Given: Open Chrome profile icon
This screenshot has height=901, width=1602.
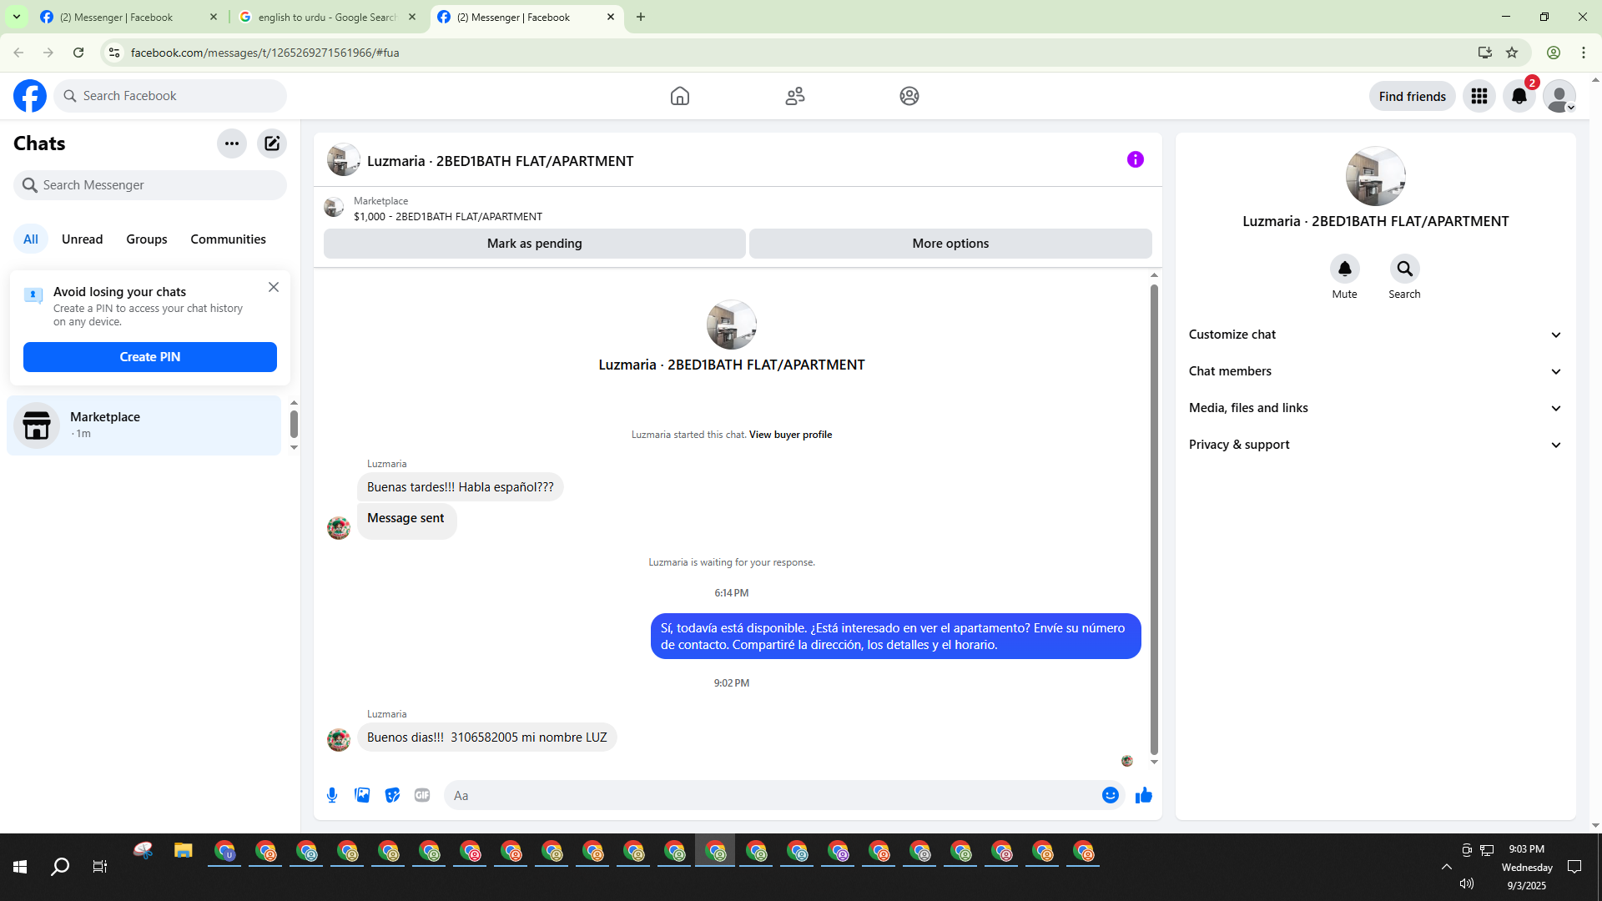Looking at the screenshot, I should click(1554, 53).
